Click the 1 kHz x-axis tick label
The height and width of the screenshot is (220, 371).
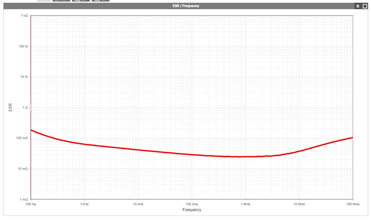(84, 204)
